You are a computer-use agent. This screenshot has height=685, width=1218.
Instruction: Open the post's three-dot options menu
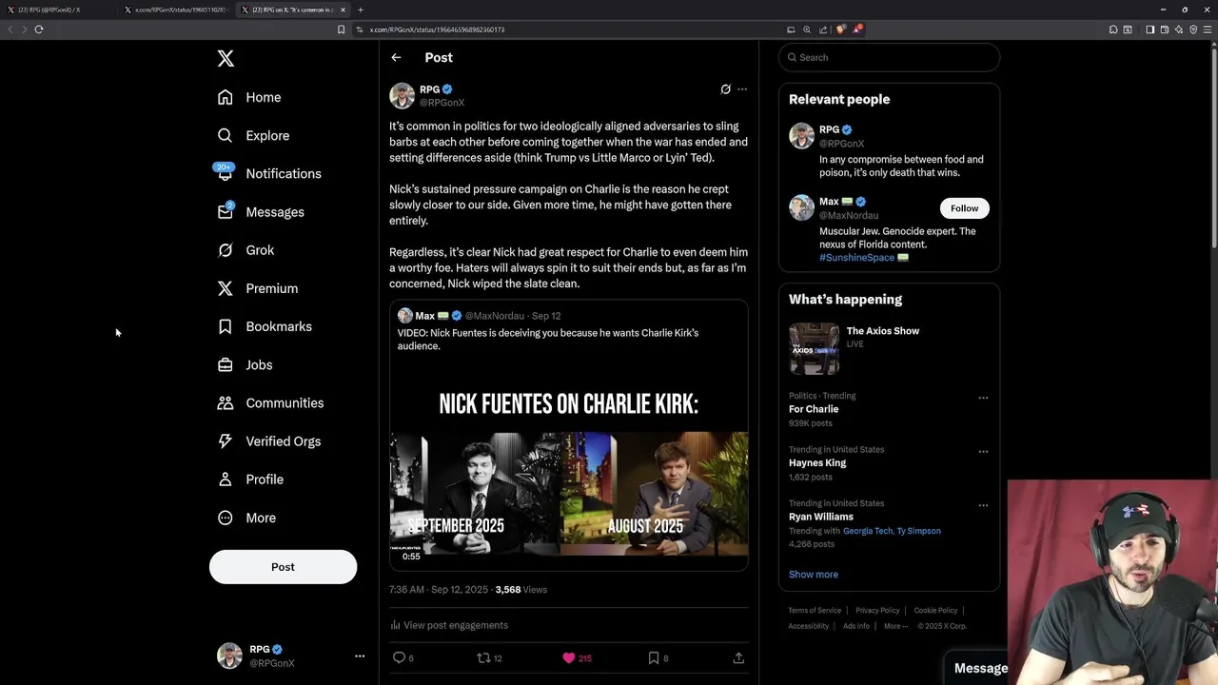tap(742, 89)
